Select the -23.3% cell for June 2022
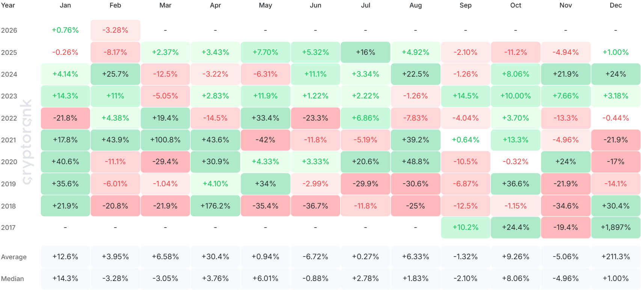Image resolution: width=641 pixels, height=290 pixels. point(315,118)
